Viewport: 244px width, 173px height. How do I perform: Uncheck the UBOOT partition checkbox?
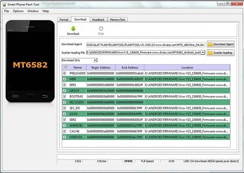coord(64,91)
